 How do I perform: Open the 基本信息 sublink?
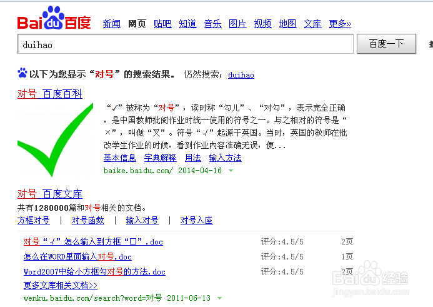120,158
